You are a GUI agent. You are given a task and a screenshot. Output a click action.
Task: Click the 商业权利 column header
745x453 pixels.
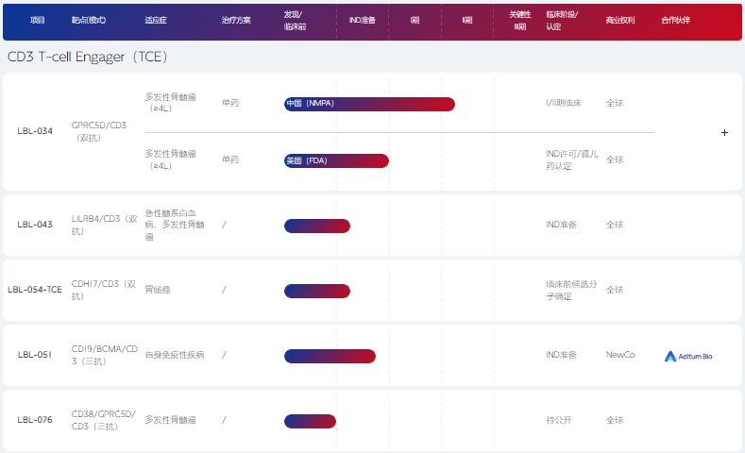(619, 20)
